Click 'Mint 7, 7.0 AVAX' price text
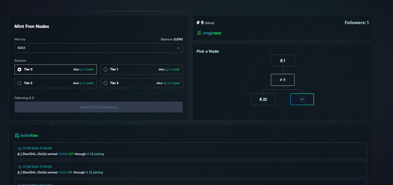Image resolution: width=393 pixels, height=185 pixels. (x=84, y=83)
